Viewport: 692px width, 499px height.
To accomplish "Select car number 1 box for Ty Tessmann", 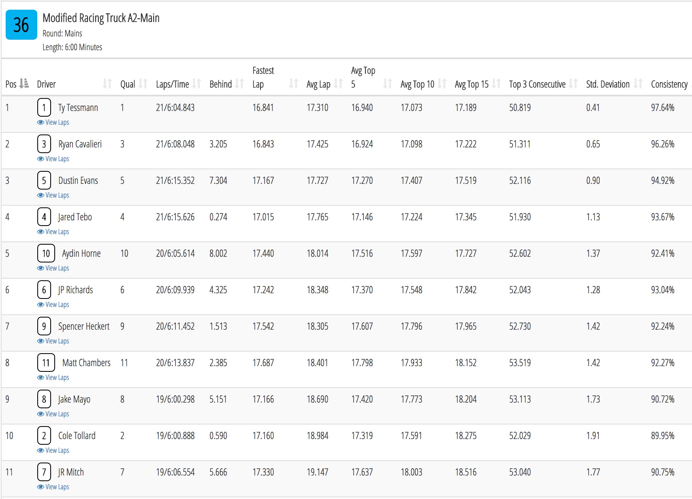I will (44, 108).
